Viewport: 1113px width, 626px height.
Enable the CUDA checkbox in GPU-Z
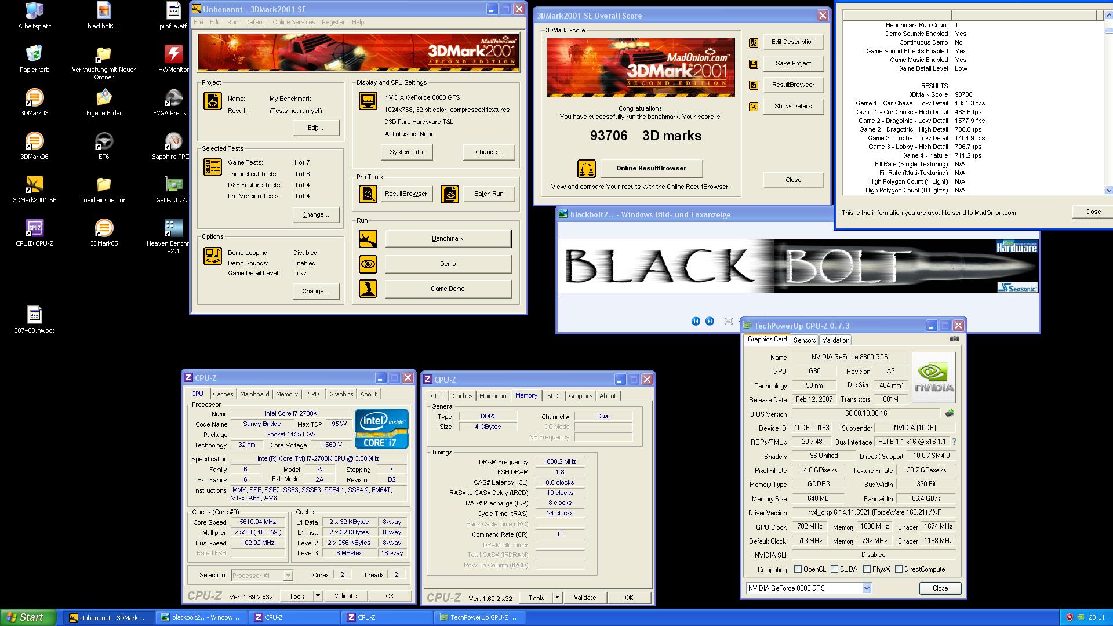pos(835,569)
